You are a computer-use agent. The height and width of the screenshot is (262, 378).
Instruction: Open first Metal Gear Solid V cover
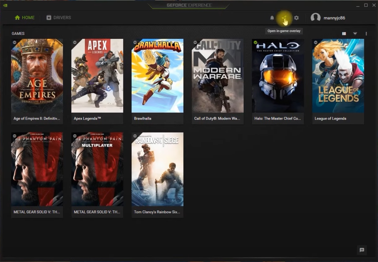[37, 169]
